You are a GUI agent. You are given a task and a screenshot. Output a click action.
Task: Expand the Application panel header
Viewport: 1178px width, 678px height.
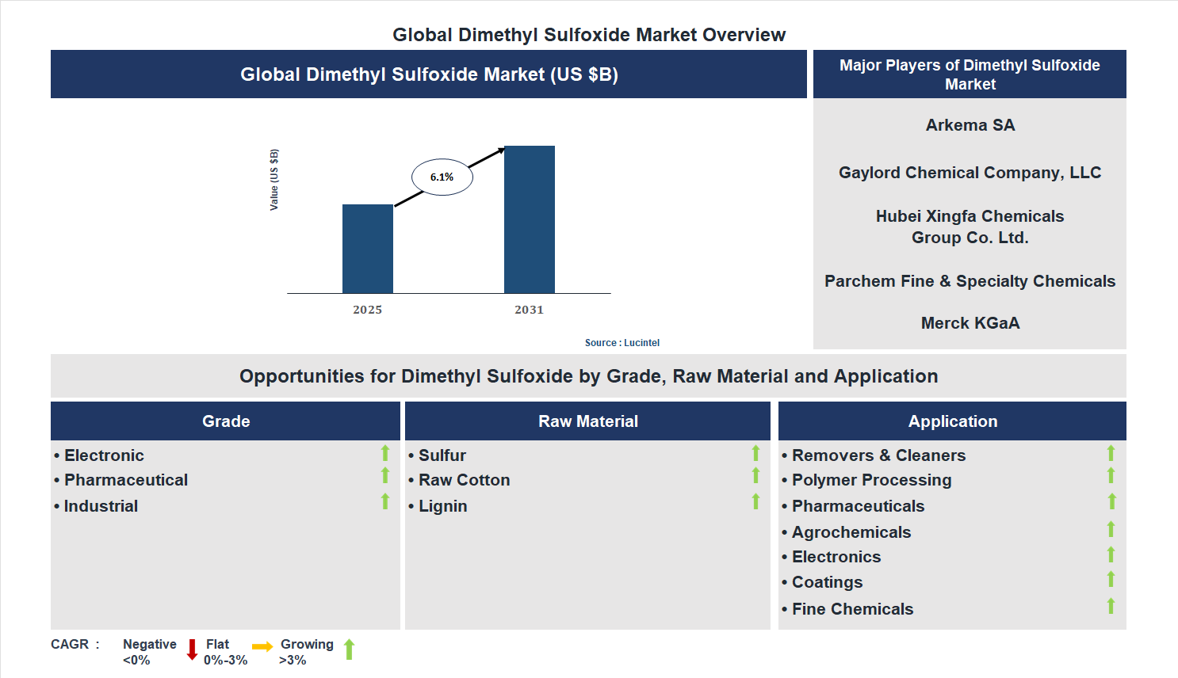click(952, 421)
